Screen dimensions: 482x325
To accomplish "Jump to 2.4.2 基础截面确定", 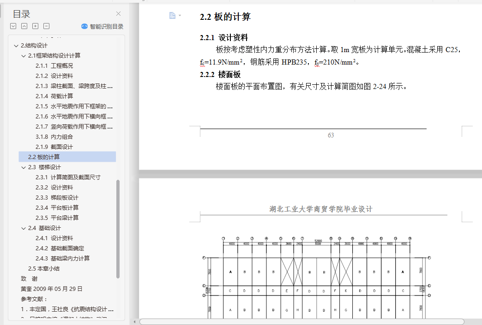I will pos(60,248).
